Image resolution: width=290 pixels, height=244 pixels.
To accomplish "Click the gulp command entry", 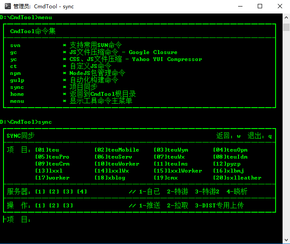I will click(17, 80).
